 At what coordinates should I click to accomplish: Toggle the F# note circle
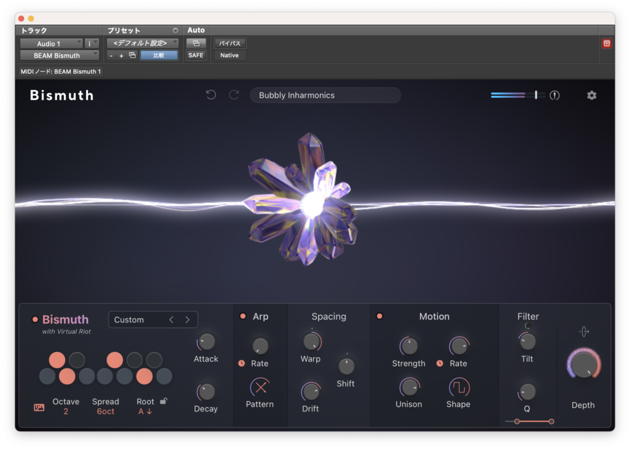(114, 360)
